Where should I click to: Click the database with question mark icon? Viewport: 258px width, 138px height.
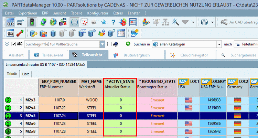point(111,33)
